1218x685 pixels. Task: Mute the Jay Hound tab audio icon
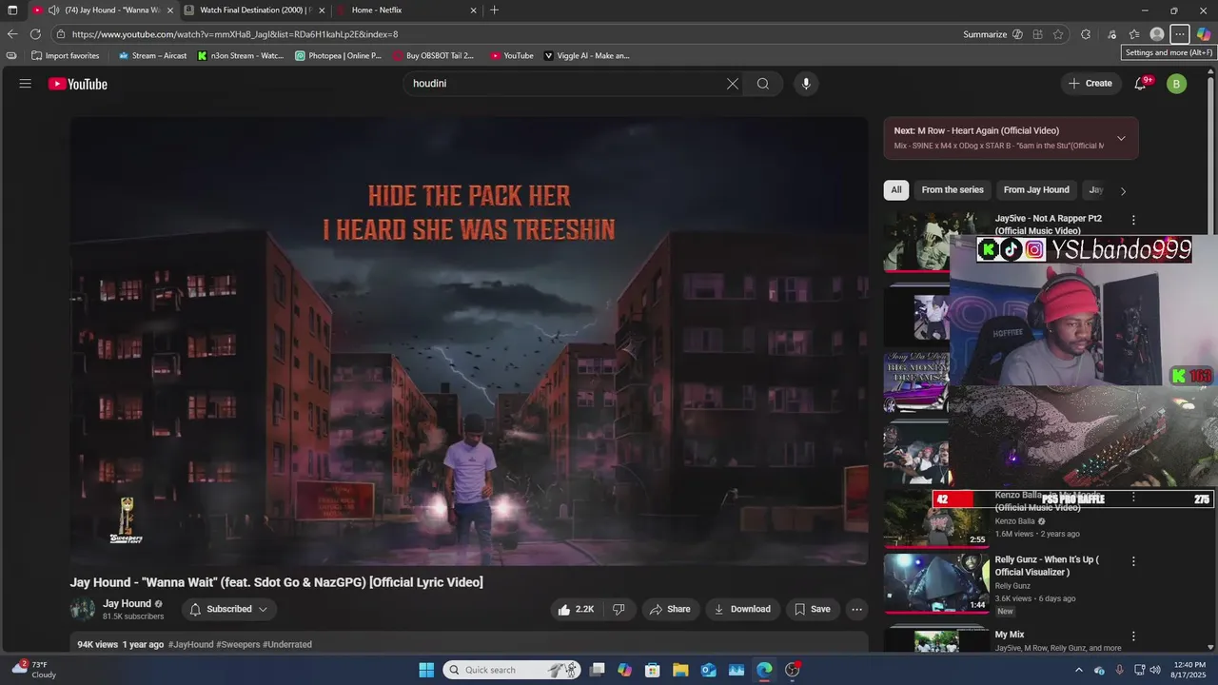pos(53,10)
